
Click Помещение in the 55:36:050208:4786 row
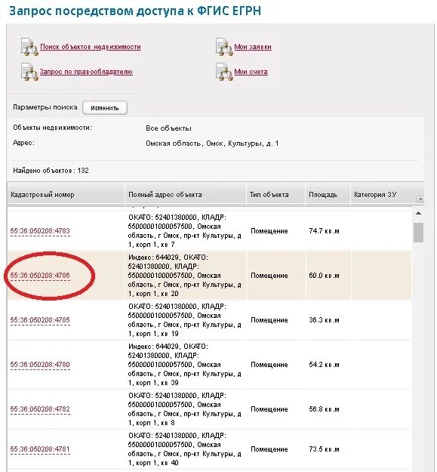269,276
